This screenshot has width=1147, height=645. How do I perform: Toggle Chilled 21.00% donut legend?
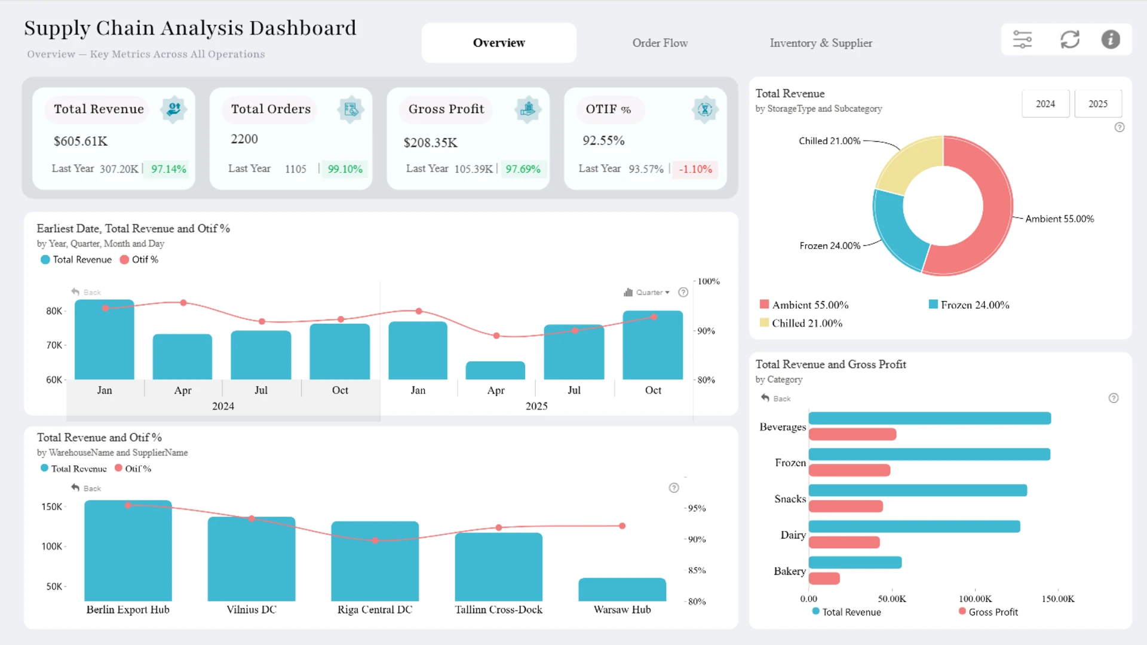coord(801,323)
